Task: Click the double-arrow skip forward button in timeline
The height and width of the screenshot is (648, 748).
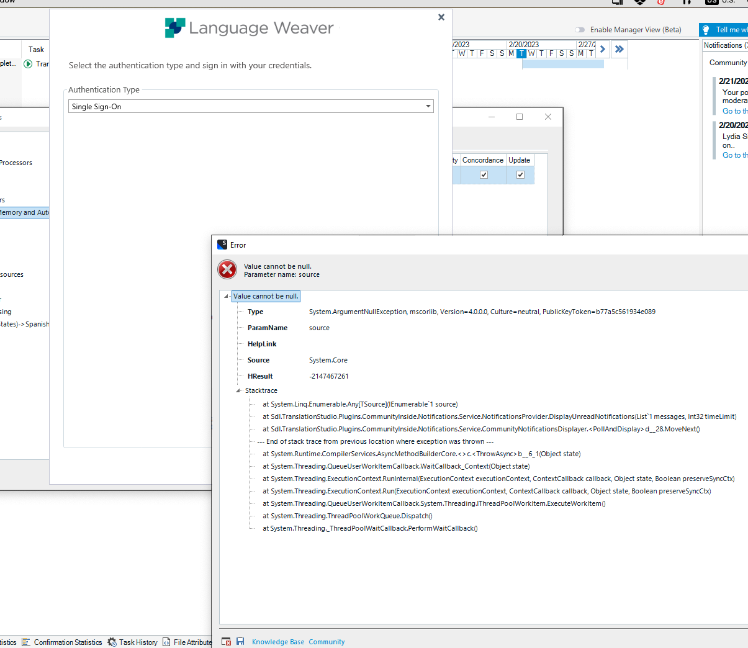Action: [619, 49]
